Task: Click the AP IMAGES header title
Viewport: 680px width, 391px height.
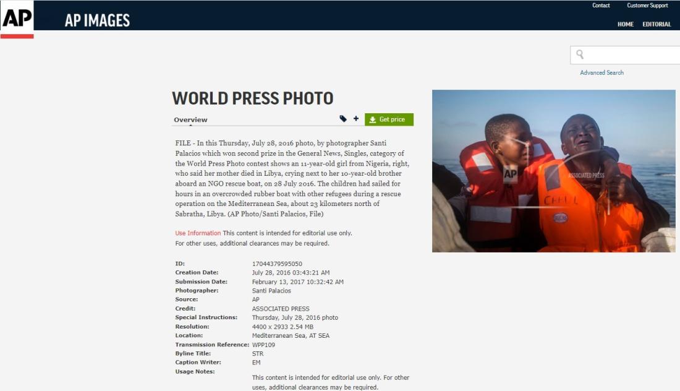Action: pyautogui.click(x=97, y=20)
